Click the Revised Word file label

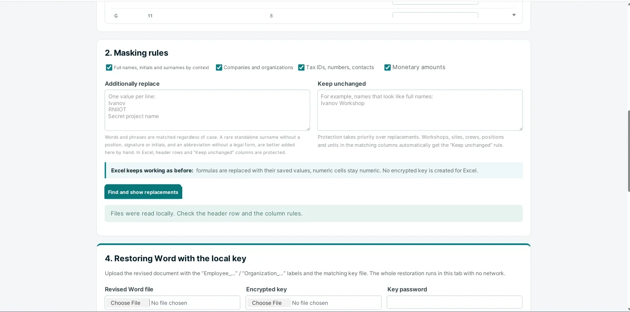129,290
